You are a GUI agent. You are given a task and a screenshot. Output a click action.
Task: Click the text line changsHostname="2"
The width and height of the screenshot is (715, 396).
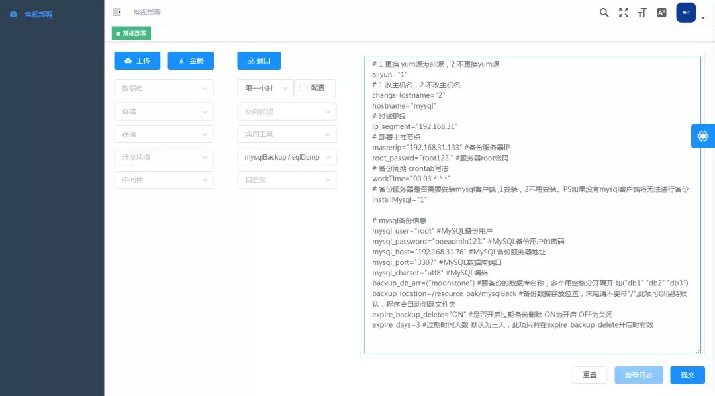(408, 95)
